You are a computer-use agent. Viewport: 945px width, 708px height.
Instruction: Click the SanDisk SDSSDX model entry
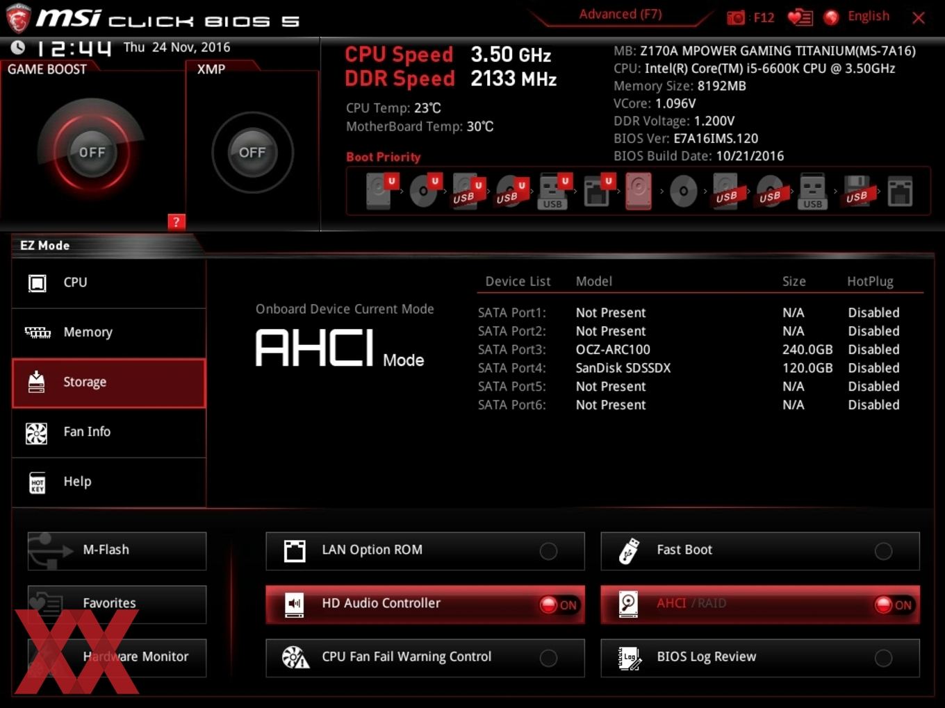coord(623,368)
